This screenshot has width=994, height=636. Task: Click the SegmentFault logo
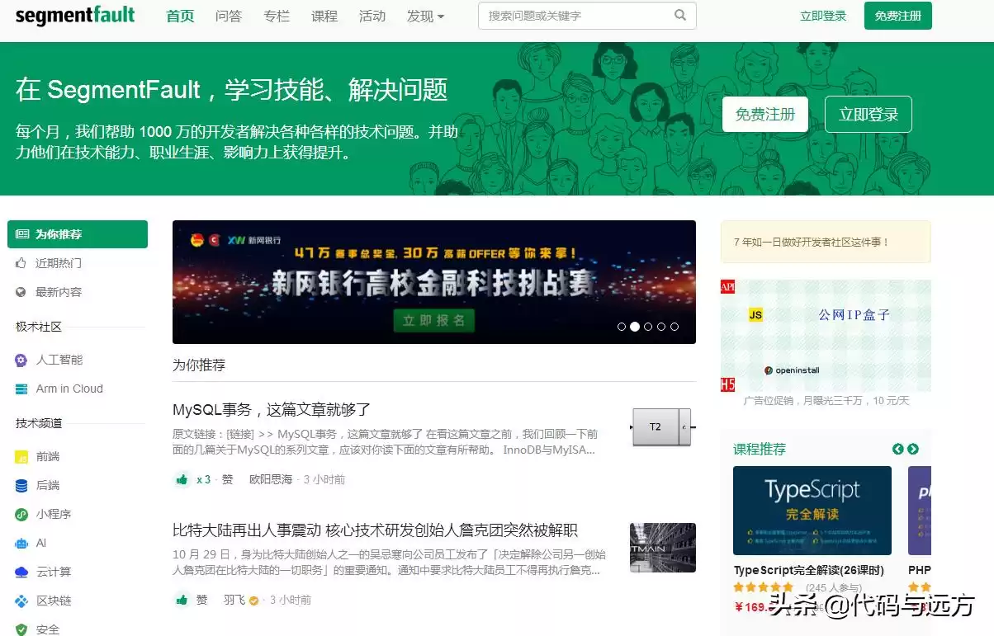[75, 15]
